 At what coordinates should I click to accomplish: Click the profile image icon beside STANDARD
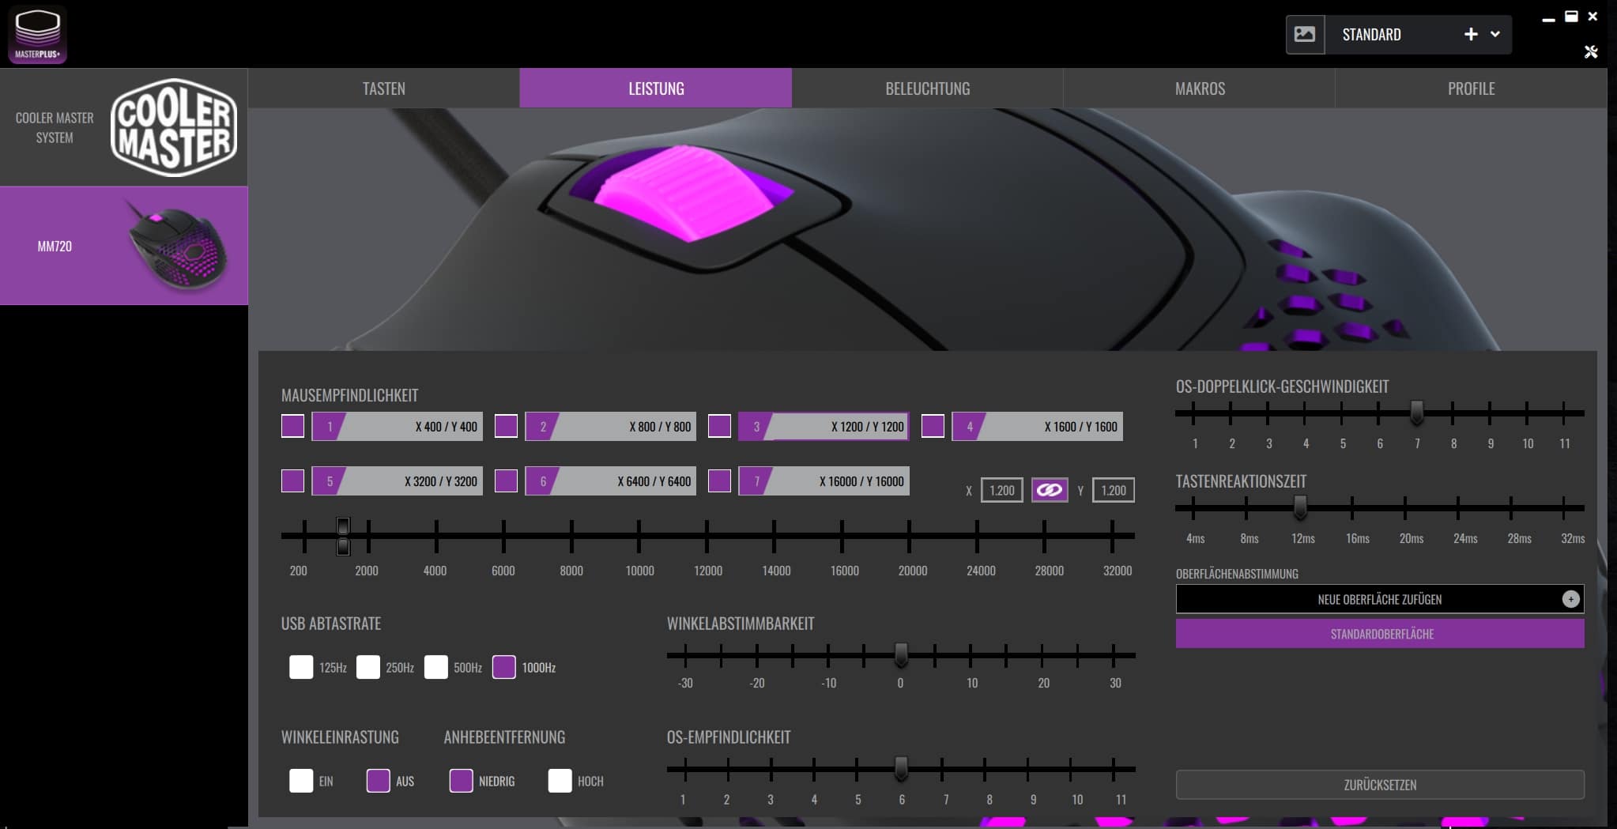click(x=1305, y=35)
